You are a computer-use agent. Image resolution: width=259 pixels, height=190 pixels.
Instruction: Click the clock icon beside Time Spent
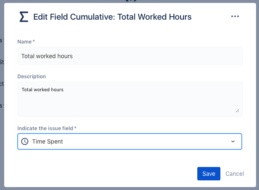click(25, 141)
